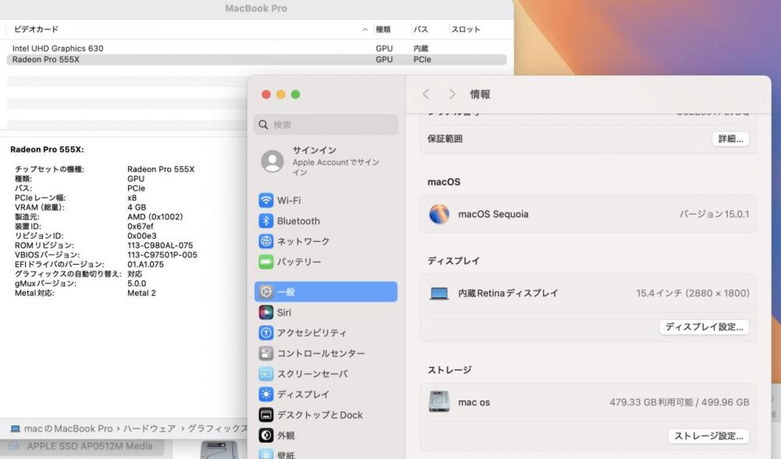The image size is (781, 459).
Task: Minimize System Settings with yellow button
Action: coord(281,94)
